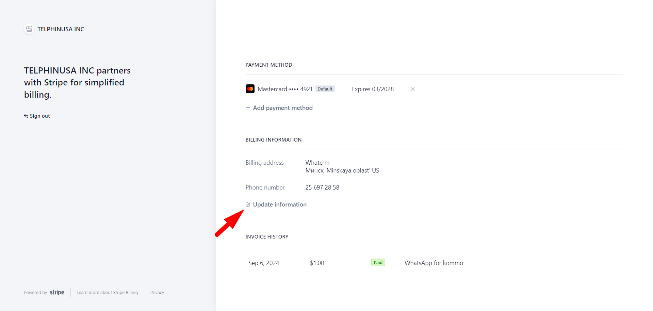Click the Default badge on the card
Image resolution: width=653 pixels, height=311 pixels.
(325, 89)
